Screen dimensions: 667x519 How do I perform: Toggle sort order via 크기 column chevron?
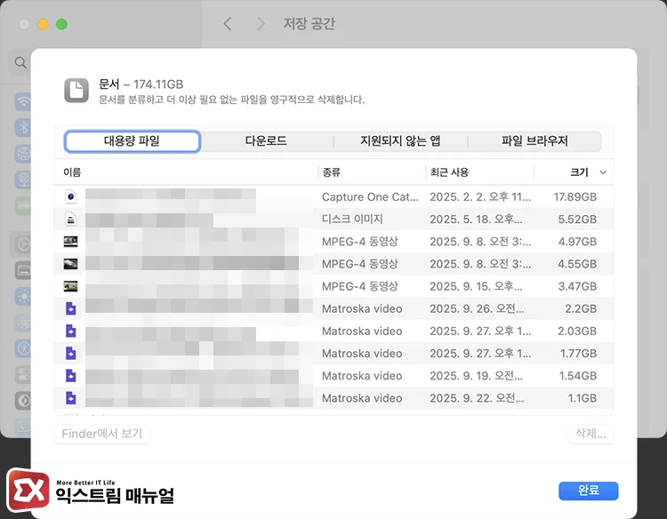coord(603,172)
